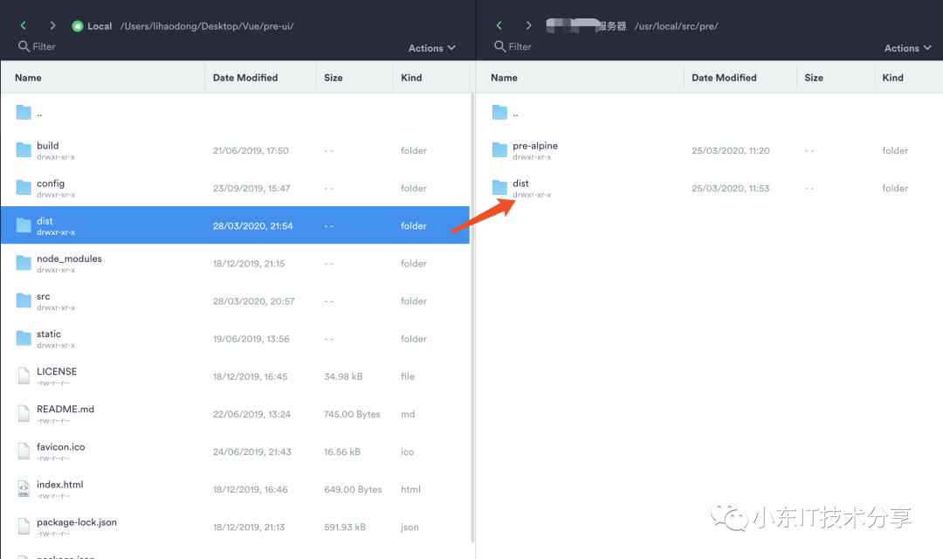Image resolution: width=943 pixels, height=559 pixels.
Task: Click the green Local connection icon
Action: point(78,26)
